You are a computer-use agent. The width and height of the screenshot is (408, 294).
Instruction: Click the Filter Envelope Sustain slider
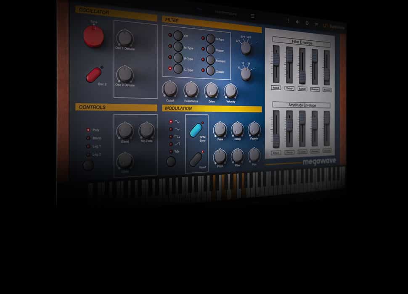[302, 66]
